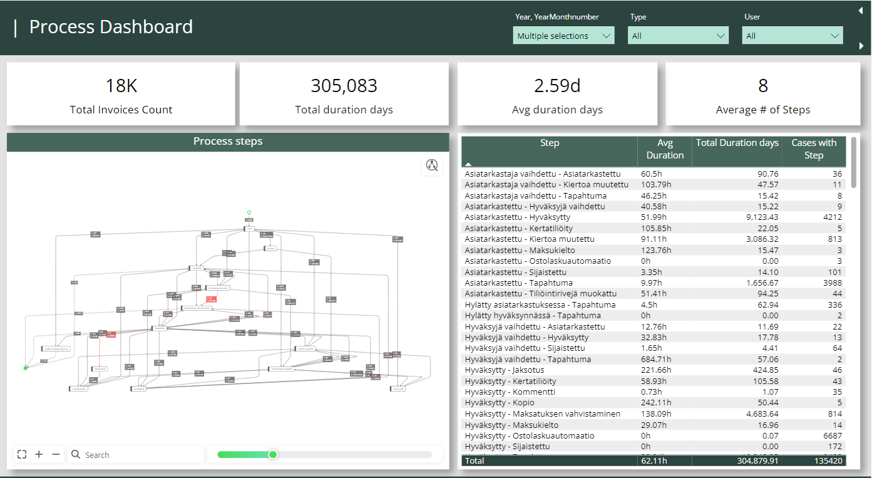Expand the Type filter dropdown
The height and width of the screenshot is (478, 872).
(678, 36)
